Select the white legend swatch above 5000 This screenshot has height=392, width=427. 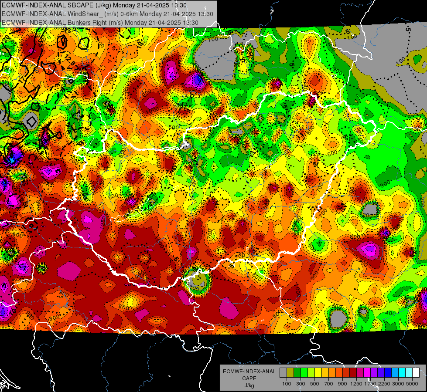coord(416,372)
